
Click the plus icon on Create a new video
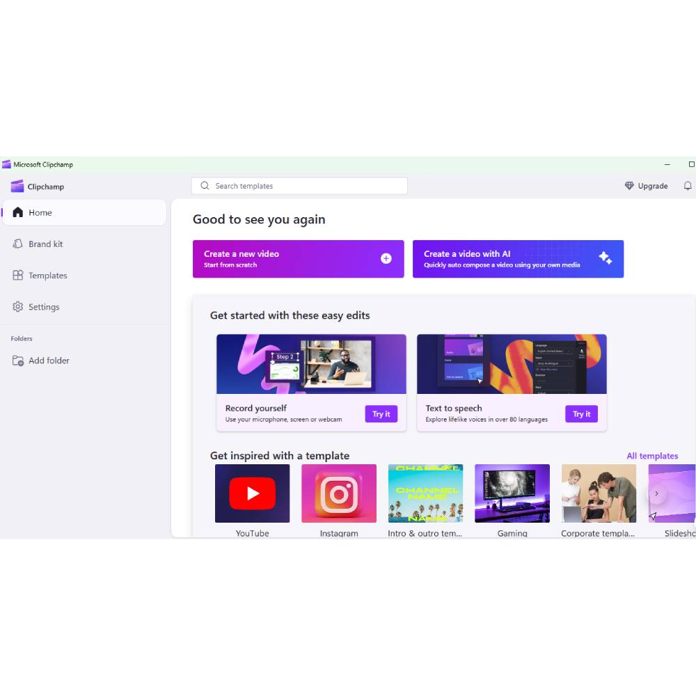386,258
